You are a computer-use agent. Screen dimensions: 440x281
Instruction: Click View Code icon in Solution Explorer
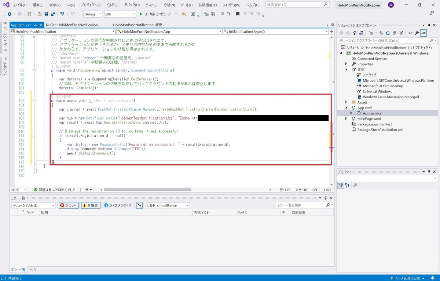(x=410, y=33)
